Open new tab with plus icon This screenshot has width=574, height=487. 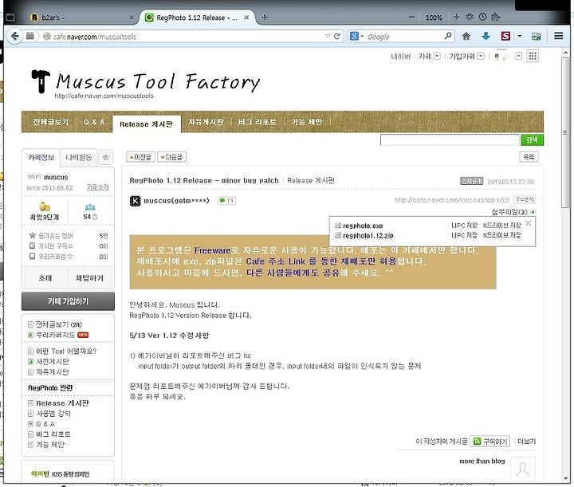265,18
